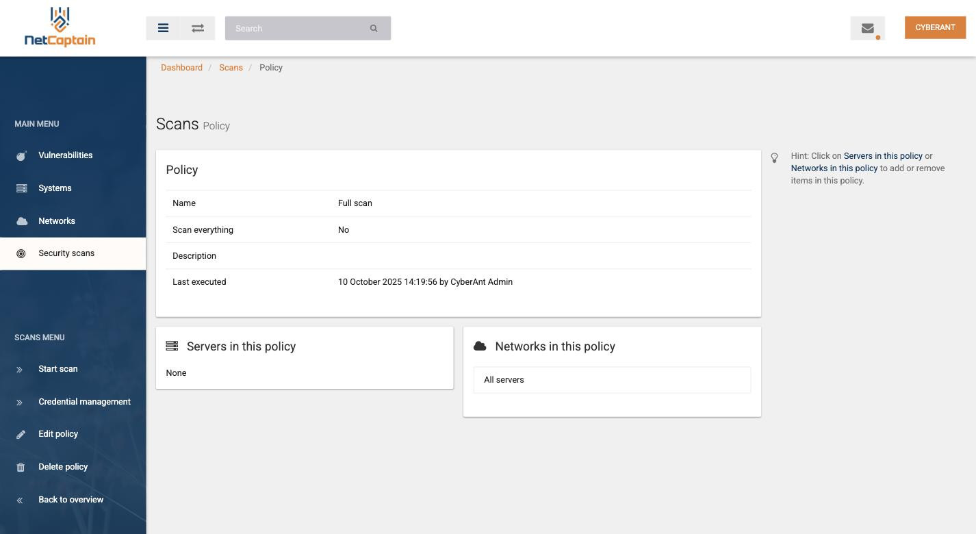Click the Back to overview arrow icon
Image resolution: width=976 pixels, height=534 pixels.
[x=20, y=500]
